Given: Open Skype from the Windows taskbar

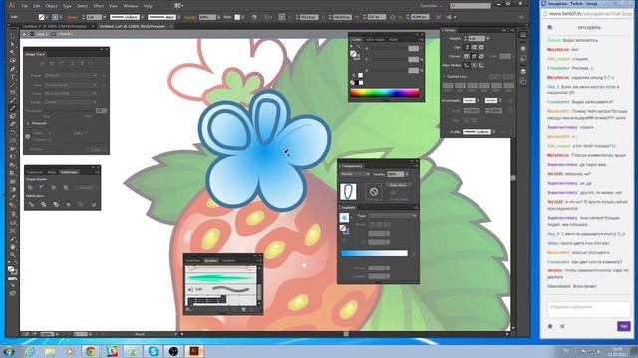Looking at the screenshot, I should 153,351.
